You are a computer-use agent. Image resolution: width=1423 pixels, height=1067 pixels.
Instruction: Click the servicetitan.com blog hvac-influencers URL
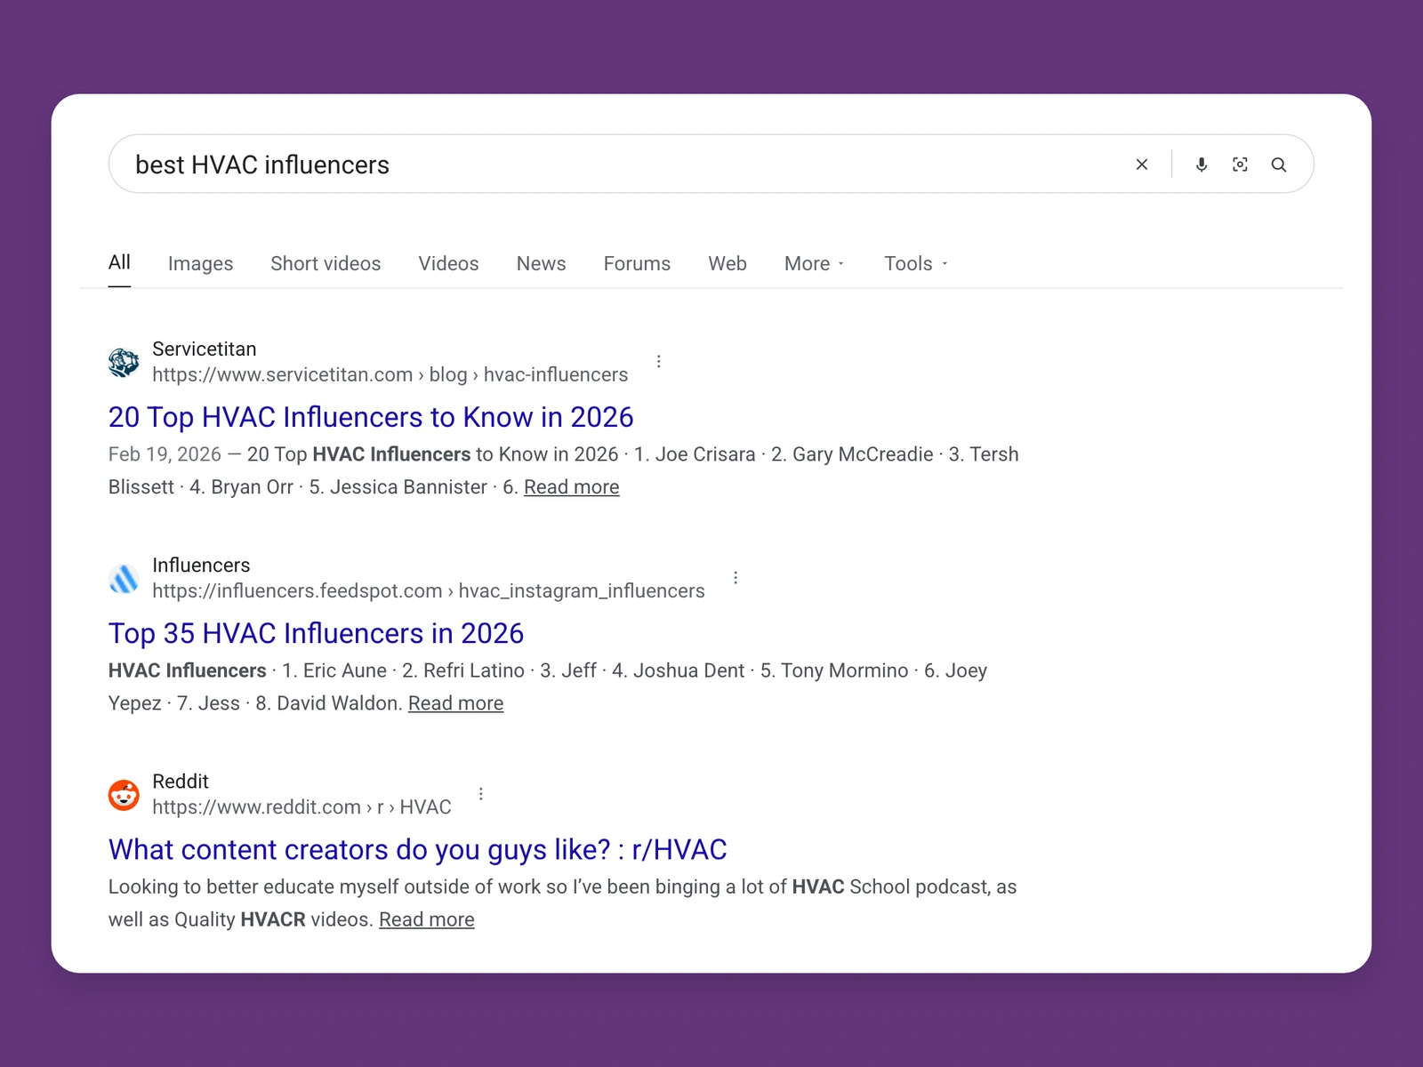point(390,374)
